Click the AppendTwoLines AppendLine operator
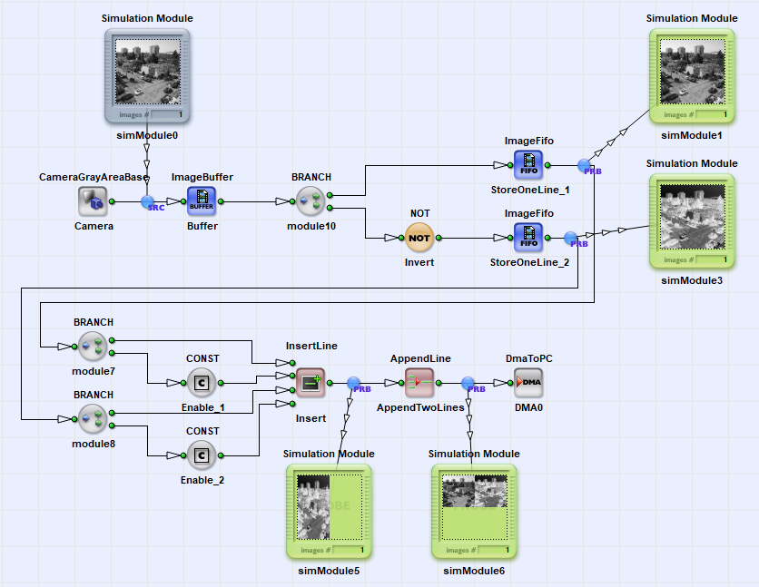 (420, 382)
